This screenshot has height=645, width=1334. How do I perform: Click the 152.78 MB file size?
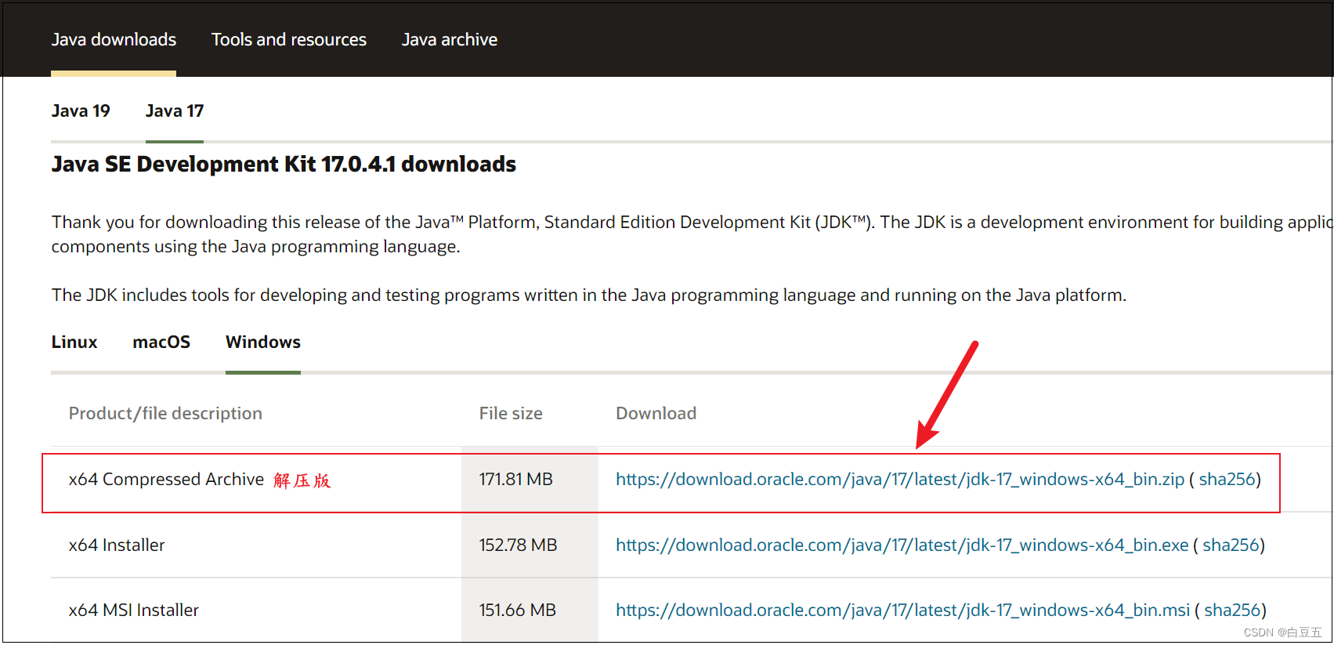(x=519, y=545)
